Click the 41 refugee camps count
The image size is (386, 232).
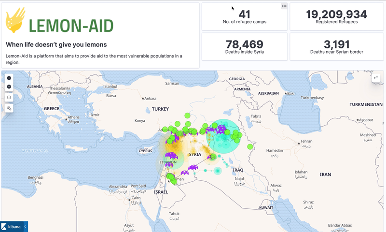click(x=245, y=14)
